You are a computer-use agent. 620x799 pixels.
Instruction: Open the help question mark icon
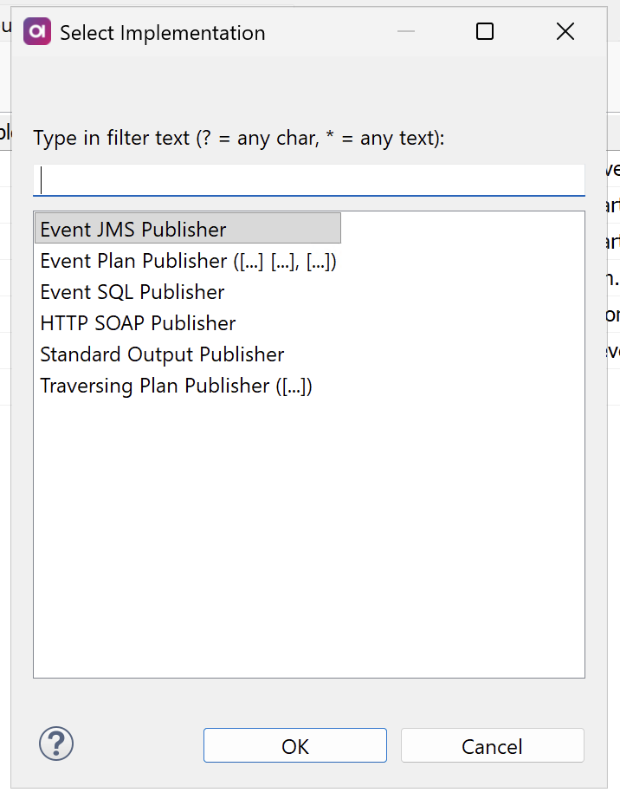55,744
